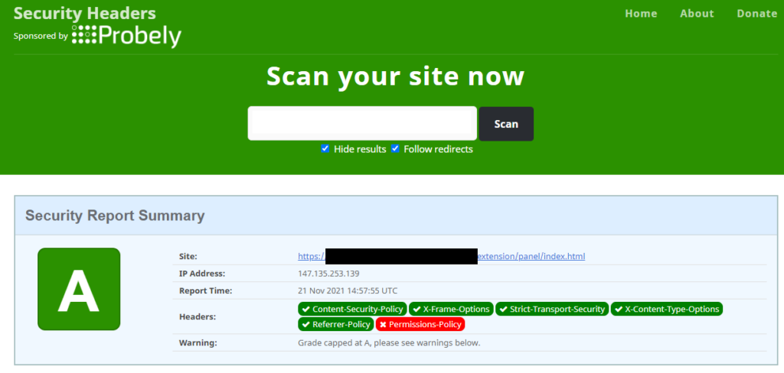Open the Donate page
This screenshot has width=784, height=373.
point(756,14)
